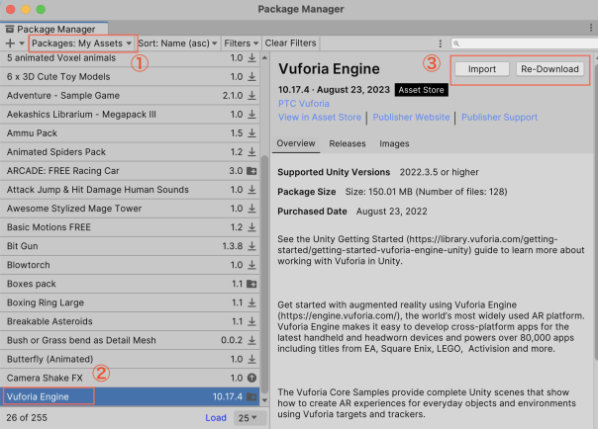Open the Filters dropdown

[241, 43]
